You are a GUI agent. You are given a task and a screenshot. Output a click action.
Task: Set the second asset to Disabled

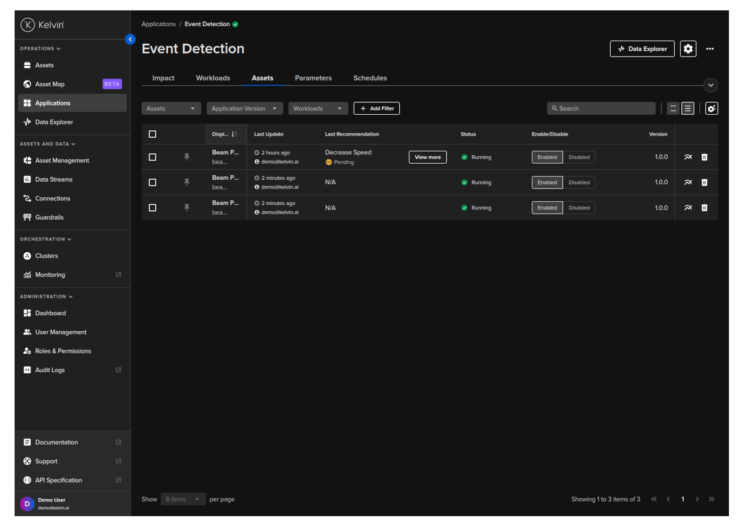[x=579, y=183]
